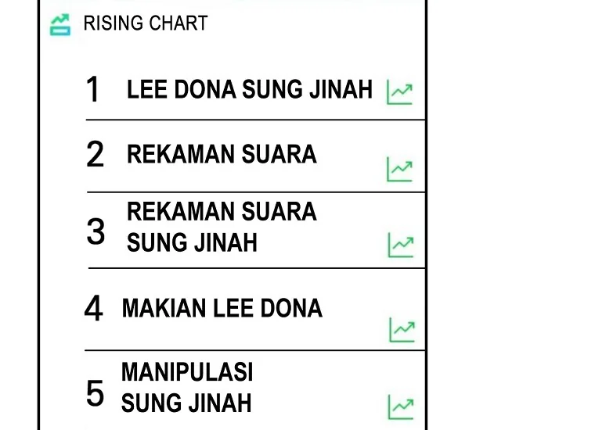Select the rank number 5
This screenshot has width=595, height=430.
[95, 393]
